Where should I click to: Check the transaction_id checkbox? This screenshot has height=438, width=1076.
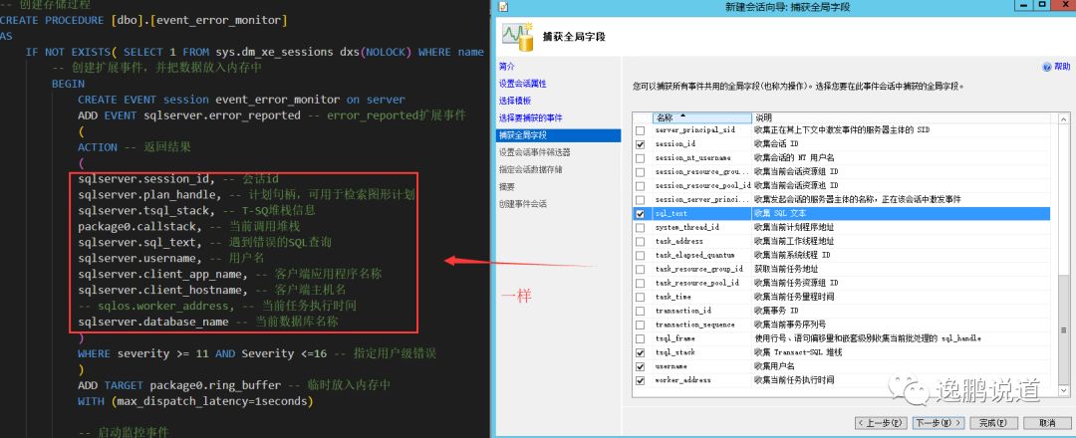pyautogui.click(x=641, y=311)
